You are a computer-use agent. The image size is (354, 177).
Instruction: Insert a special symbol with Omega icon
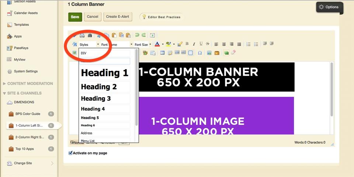pos(200,53)
